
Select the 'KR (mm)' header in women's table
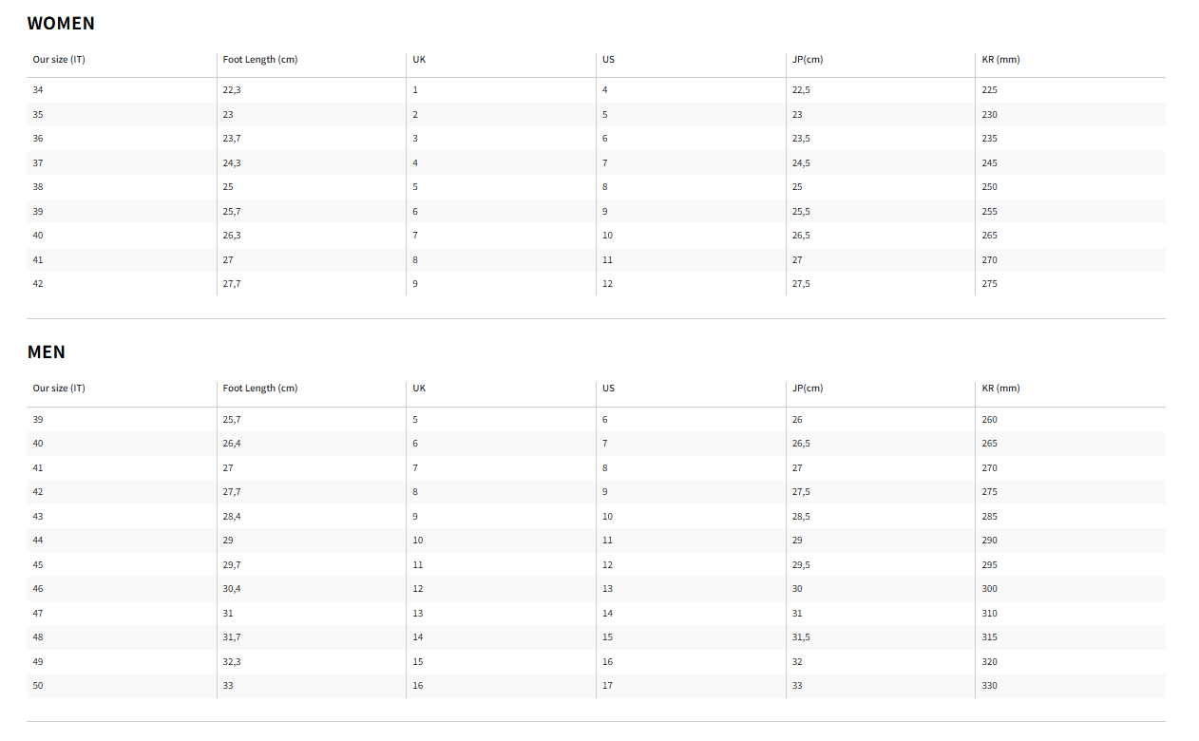pyautogui.click(x=1000, y=60)
